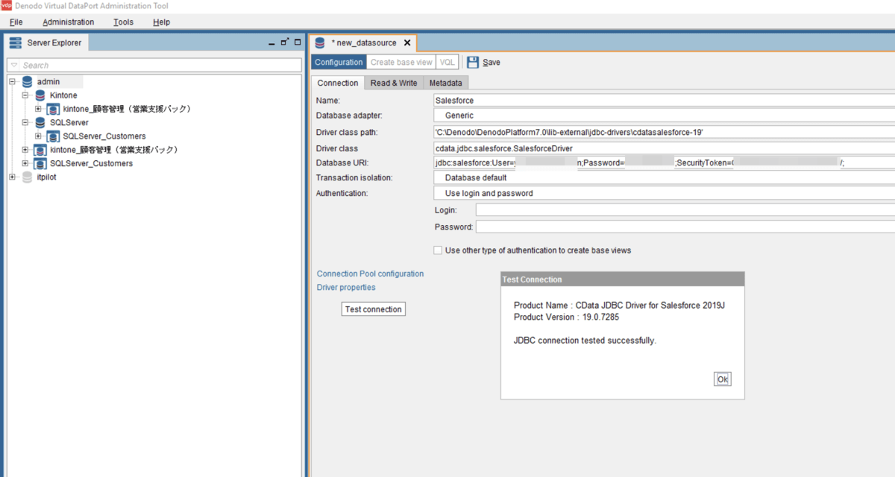The width and height of the screenshot is (895, 477).
Task: Open the VQL view
Action: coord(447,62)
